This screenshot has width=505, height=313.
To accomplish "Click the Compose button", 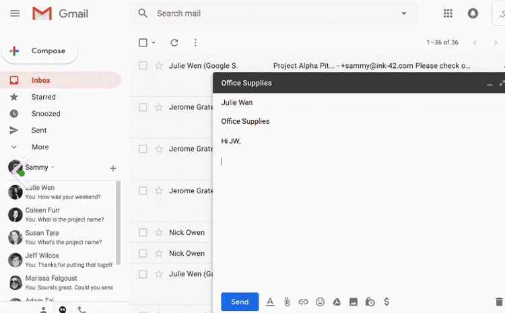I will click(40, 51).
